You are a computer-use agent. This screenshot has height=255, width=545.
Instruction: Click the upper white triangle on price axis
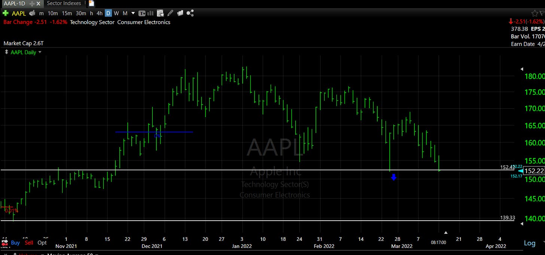522,69
